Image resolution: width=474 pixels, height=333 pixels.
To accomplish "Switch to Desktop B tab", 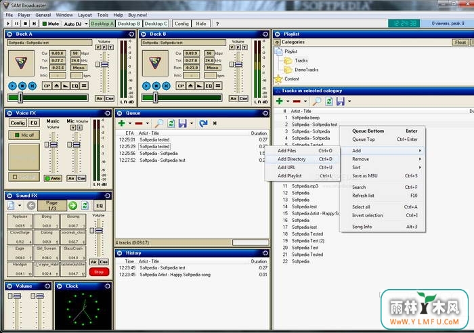I will [x=129, y=24].
